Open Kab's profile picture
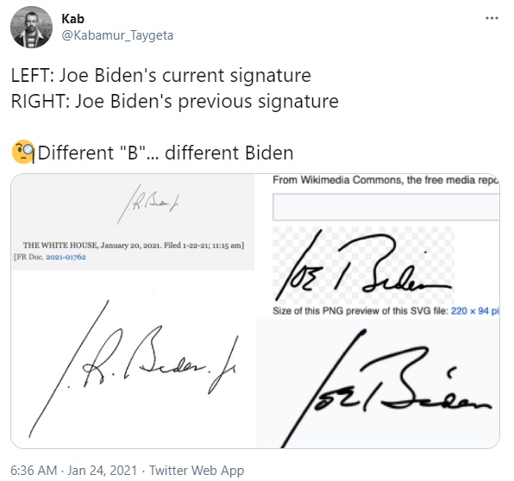 pos(31,28)
